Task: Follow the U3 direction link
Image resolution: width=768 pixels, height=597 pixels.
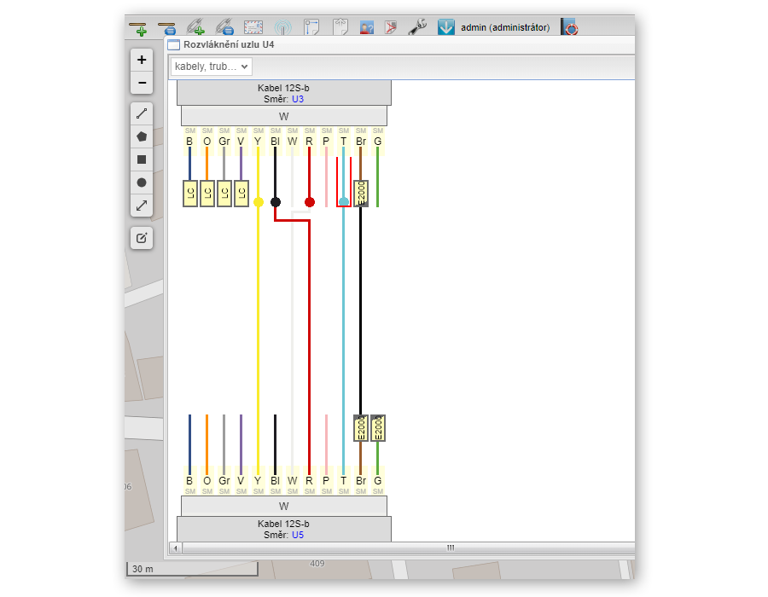Action: point(298,99)
